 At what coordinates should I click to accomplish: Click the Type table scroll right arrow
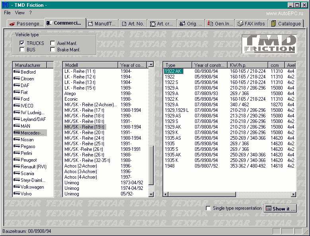click(294, 195)
